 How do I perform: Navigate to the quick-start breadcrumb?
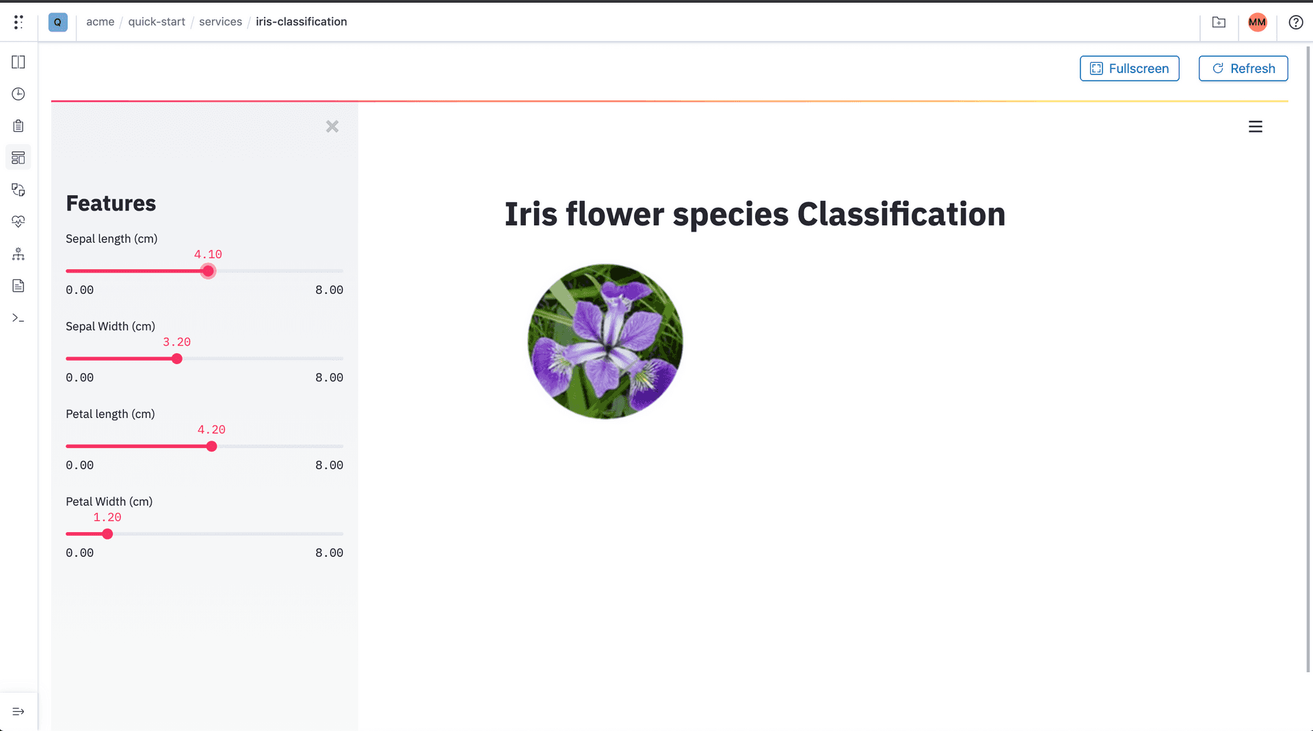point(157,21)
